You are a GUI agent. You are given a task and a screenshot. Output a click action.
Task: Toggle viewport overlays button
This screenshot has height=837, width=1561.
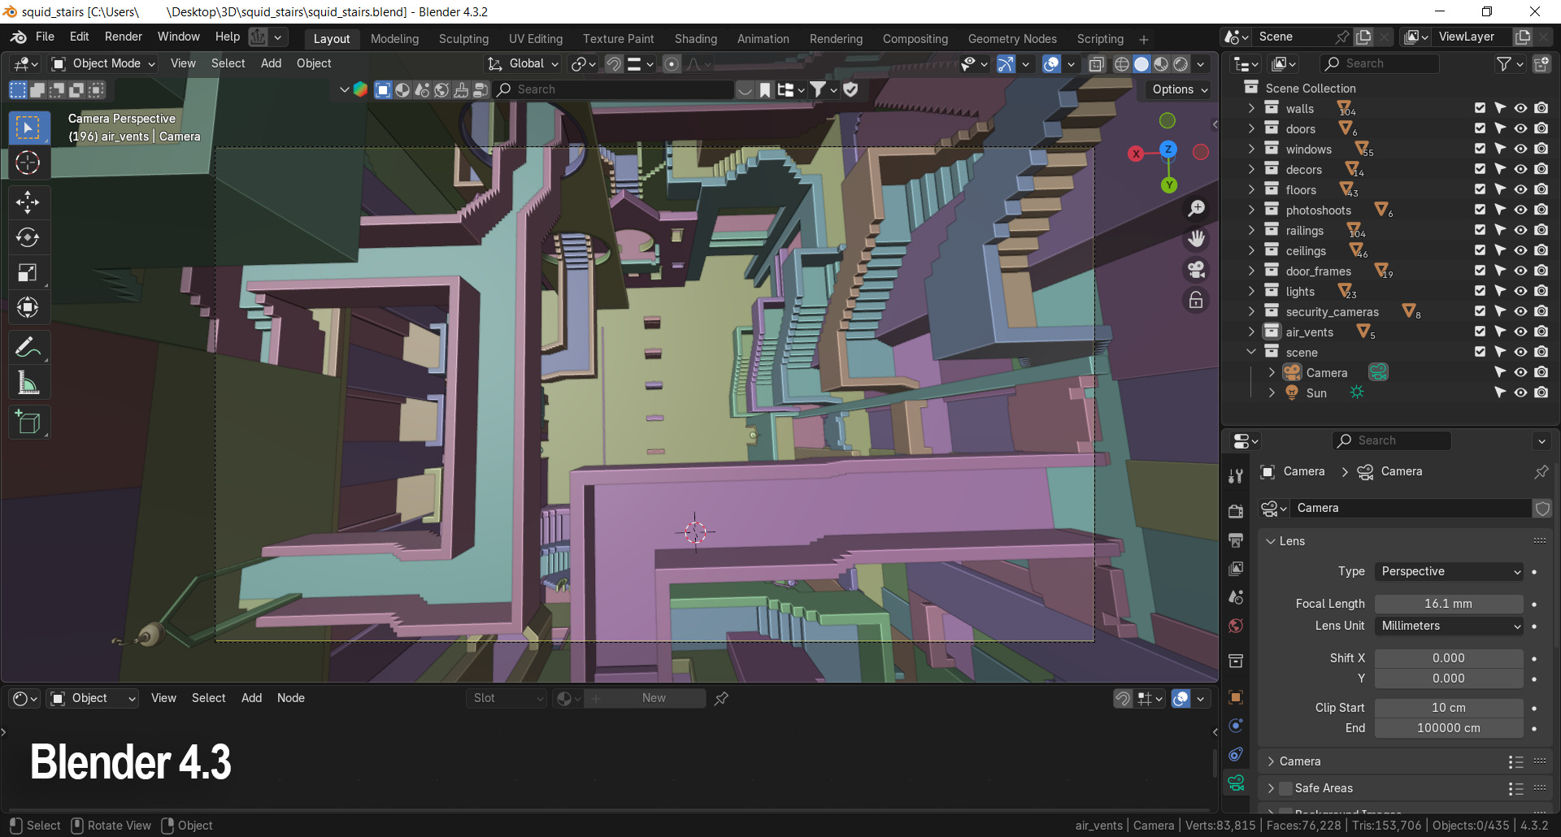1051,63
